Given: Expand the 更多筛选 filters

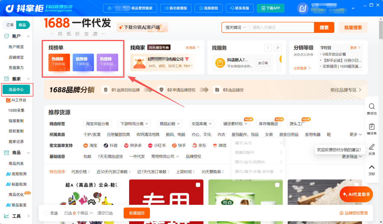Looking at the screenshot, I should (352, 156).
